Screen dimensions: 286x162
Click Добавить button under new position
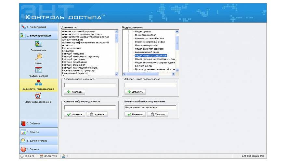74,92
